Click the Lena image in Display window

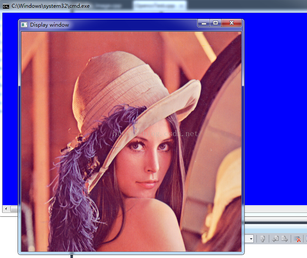click(131, 142)
